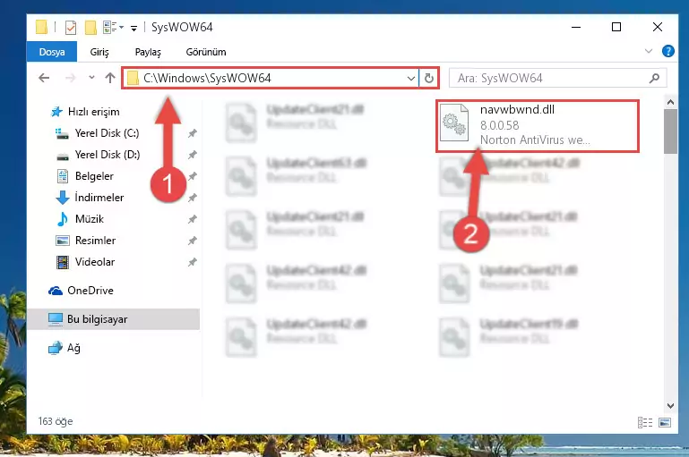
Task: Click the pin icon beside Videolar
Action: point(192,262)
